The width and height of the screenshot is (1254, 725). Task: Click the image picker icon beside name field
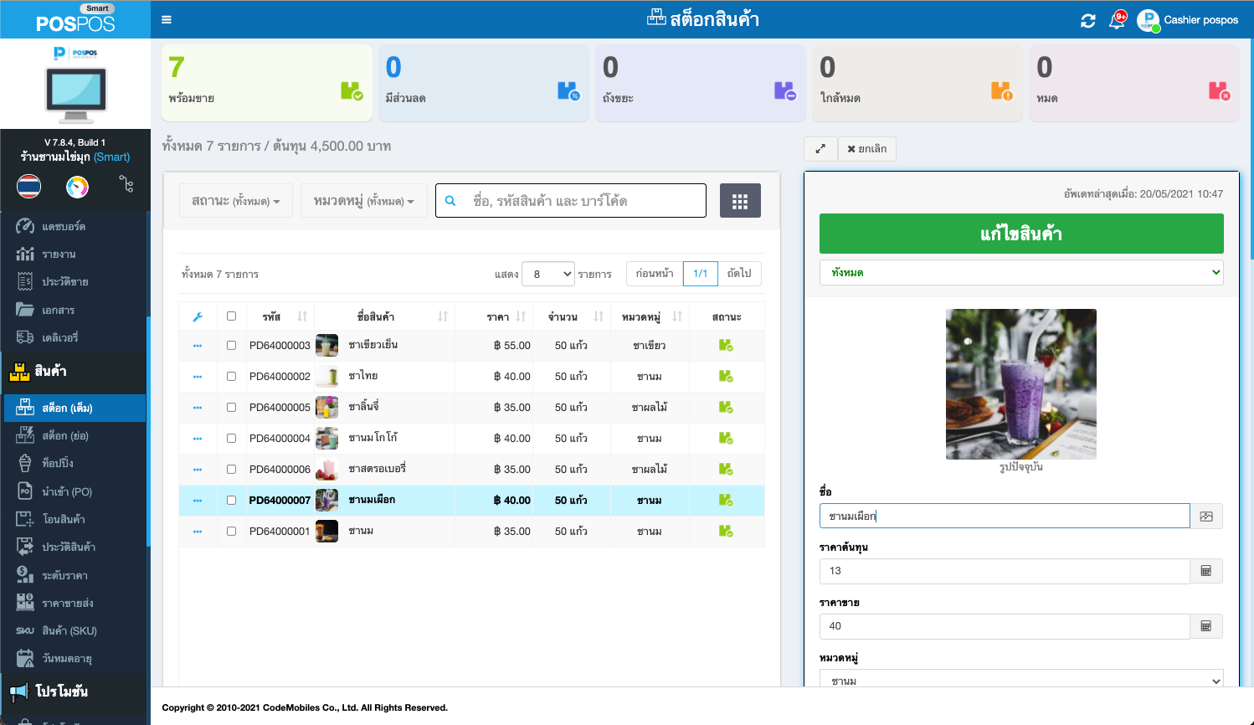pyautogui.click(x=1205, y=517)
